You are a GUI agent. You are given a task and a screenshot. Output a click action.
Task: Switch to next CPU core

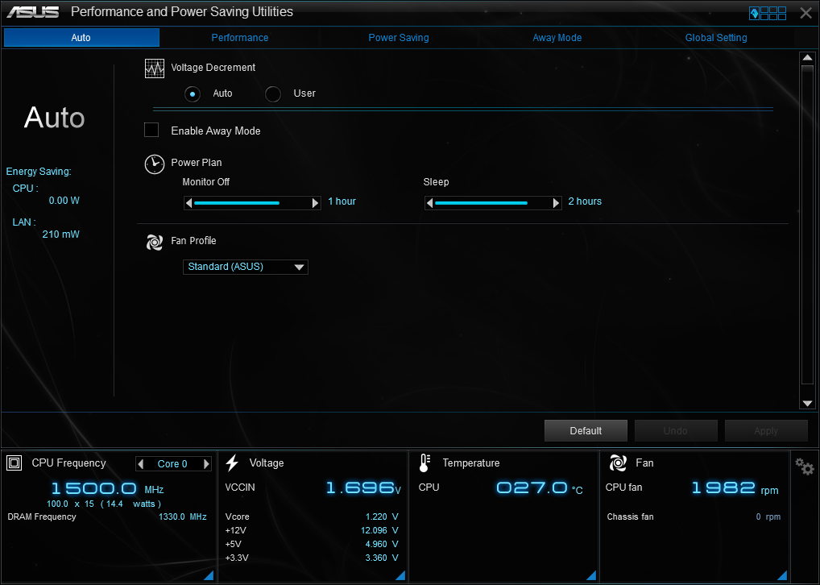[206, 463]
